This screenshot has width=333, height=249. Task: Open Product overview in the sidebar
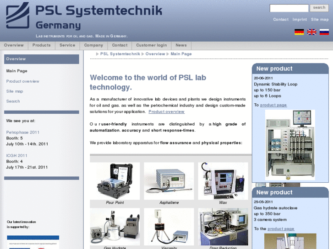point(23,81)
